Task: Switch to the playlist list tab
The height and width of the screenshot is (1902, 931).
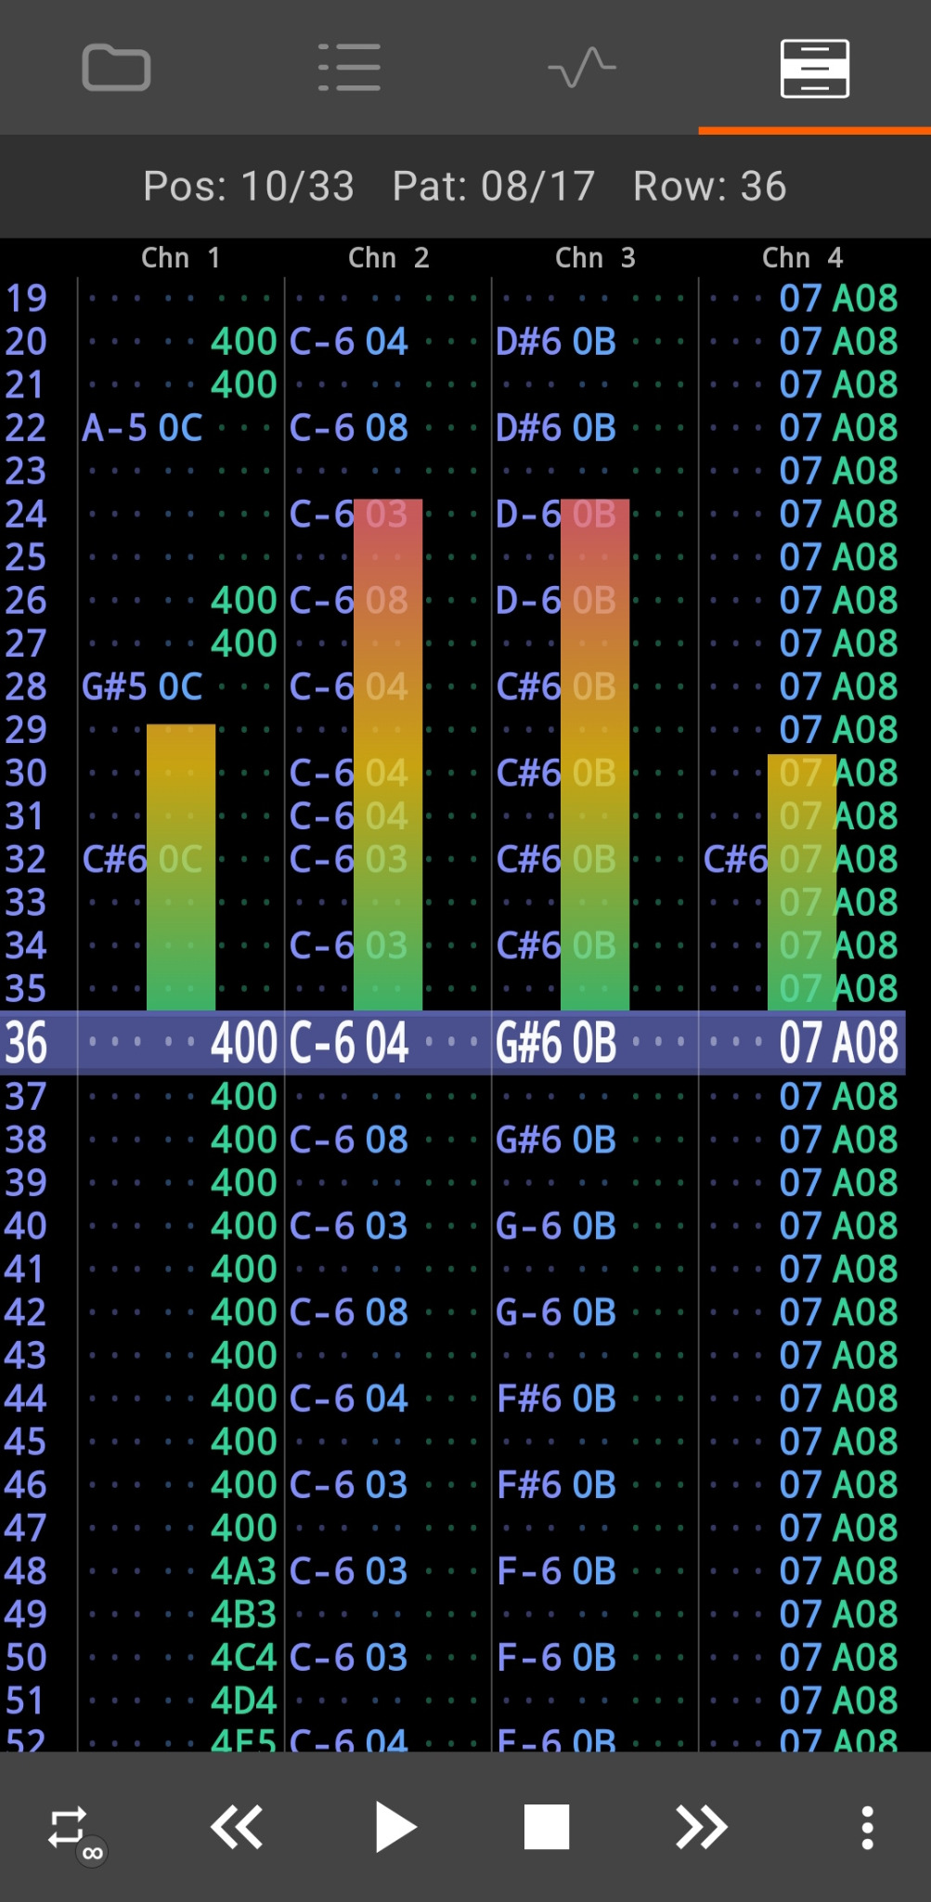Action: tap(349, 68)
